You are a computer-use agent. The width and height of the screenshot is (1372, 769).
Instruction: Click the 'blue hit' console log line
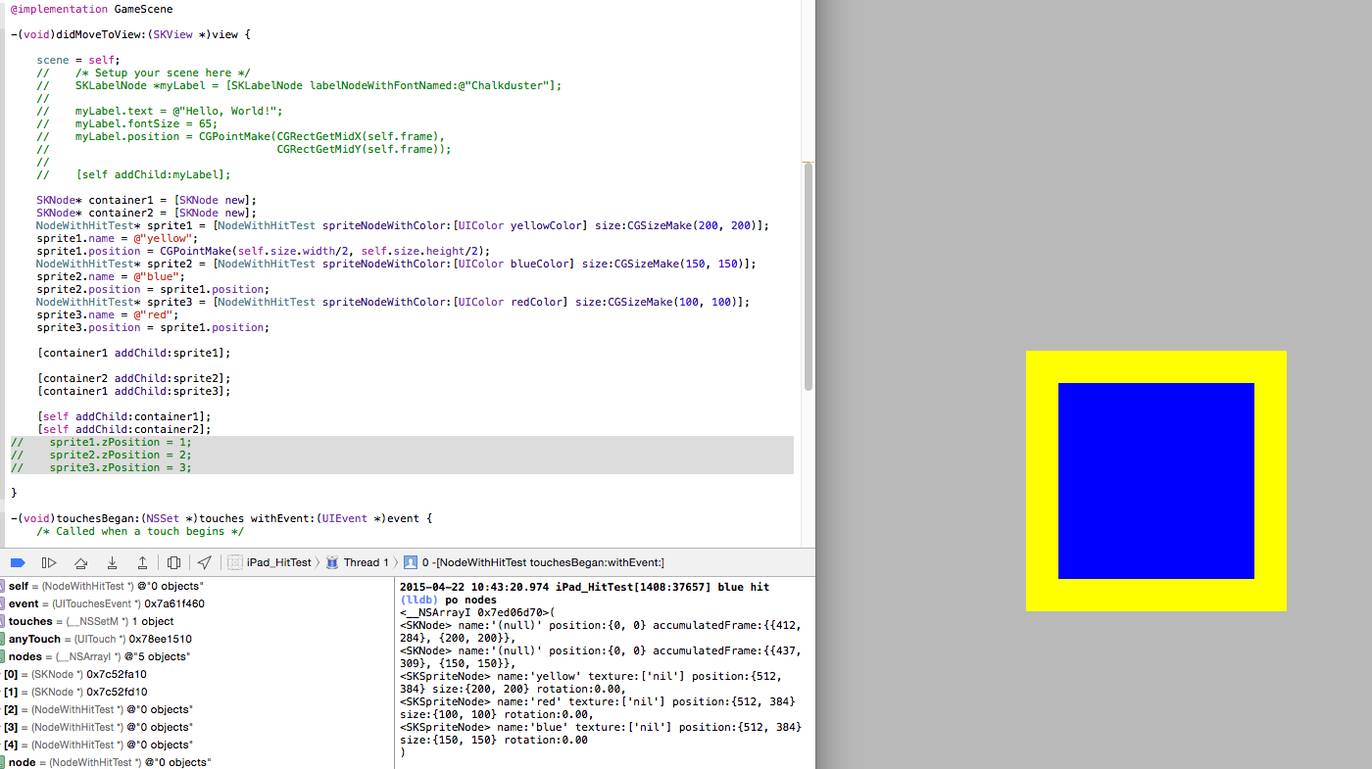pyautogui.click(x=584, y=587)
